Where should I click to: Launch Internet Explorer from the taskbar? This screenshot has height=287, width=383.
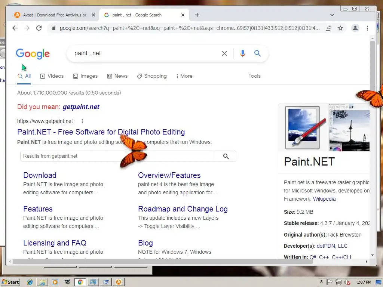30,282
